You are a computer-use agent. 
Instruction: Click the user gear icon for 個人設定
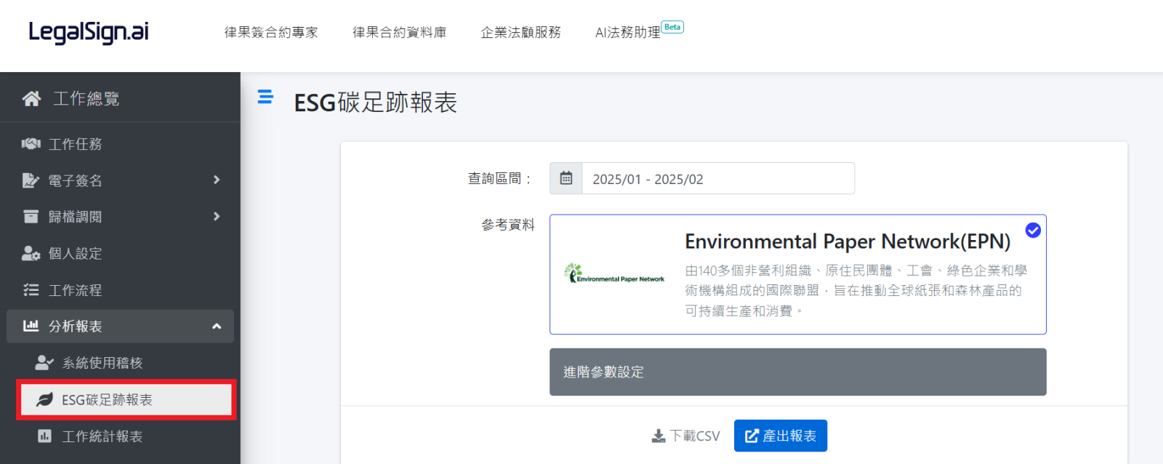(x=31, y=253)
